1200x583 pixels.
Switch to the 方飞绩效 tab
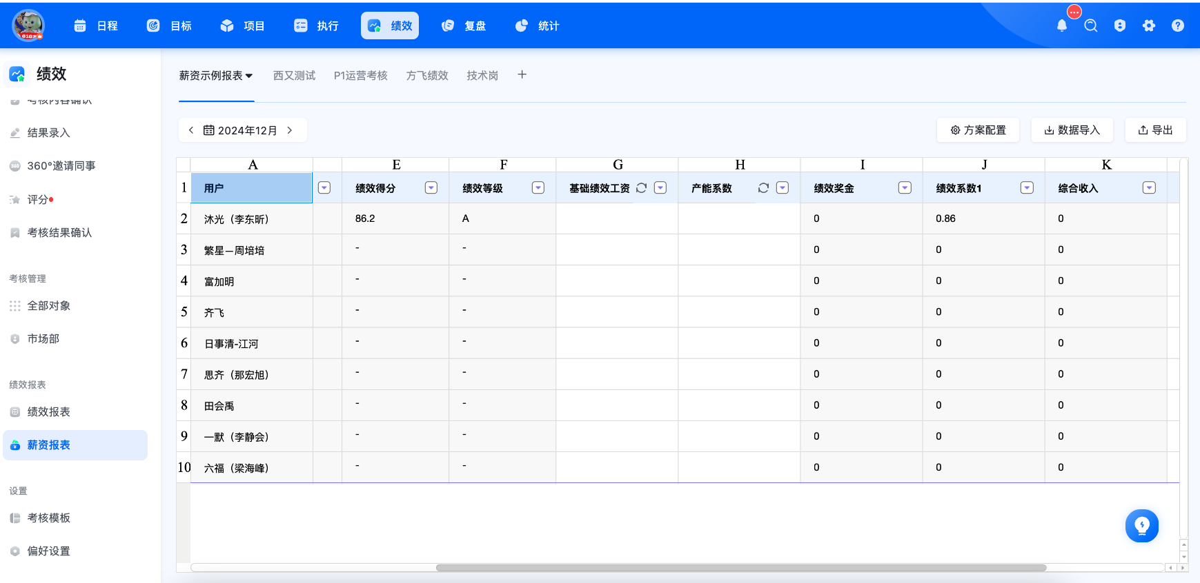(427, 76)
